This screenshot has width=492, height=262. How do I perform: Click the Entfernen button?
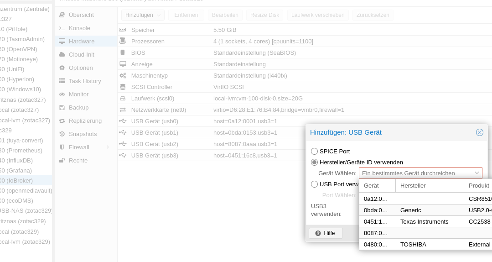(186, 15)
